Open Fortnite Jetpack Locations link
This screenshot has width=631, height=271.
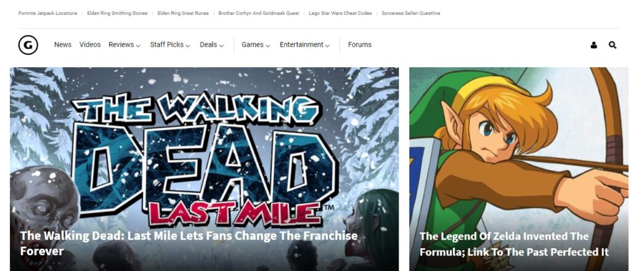[48, 14]
